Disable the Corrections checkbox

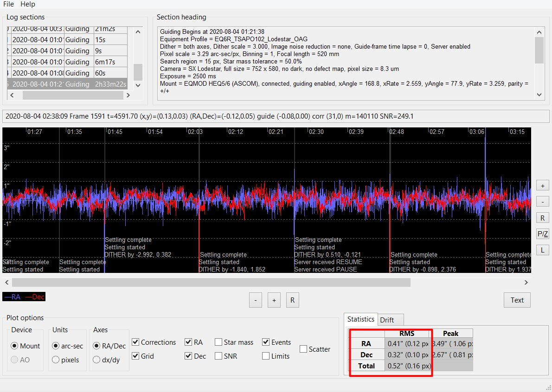point(136,342)
